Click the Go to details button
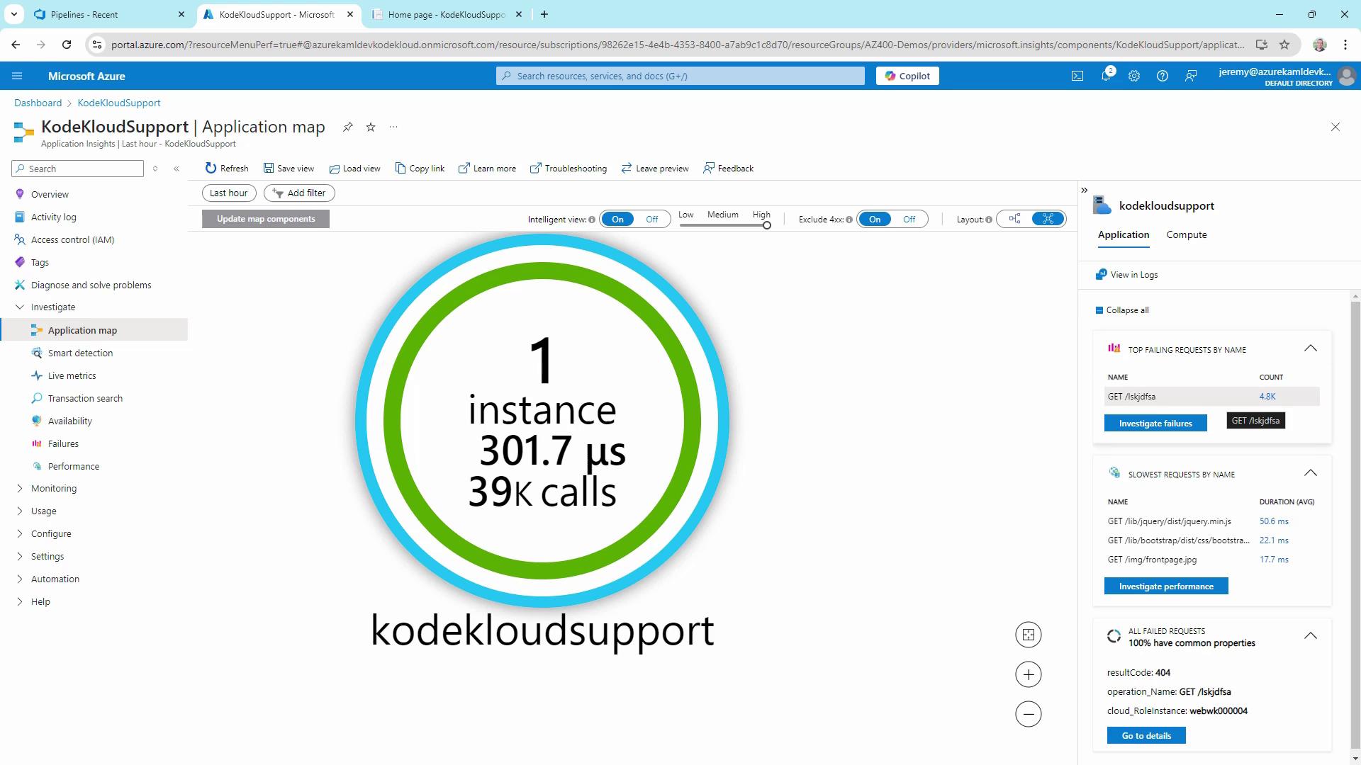 [1146, 736]
